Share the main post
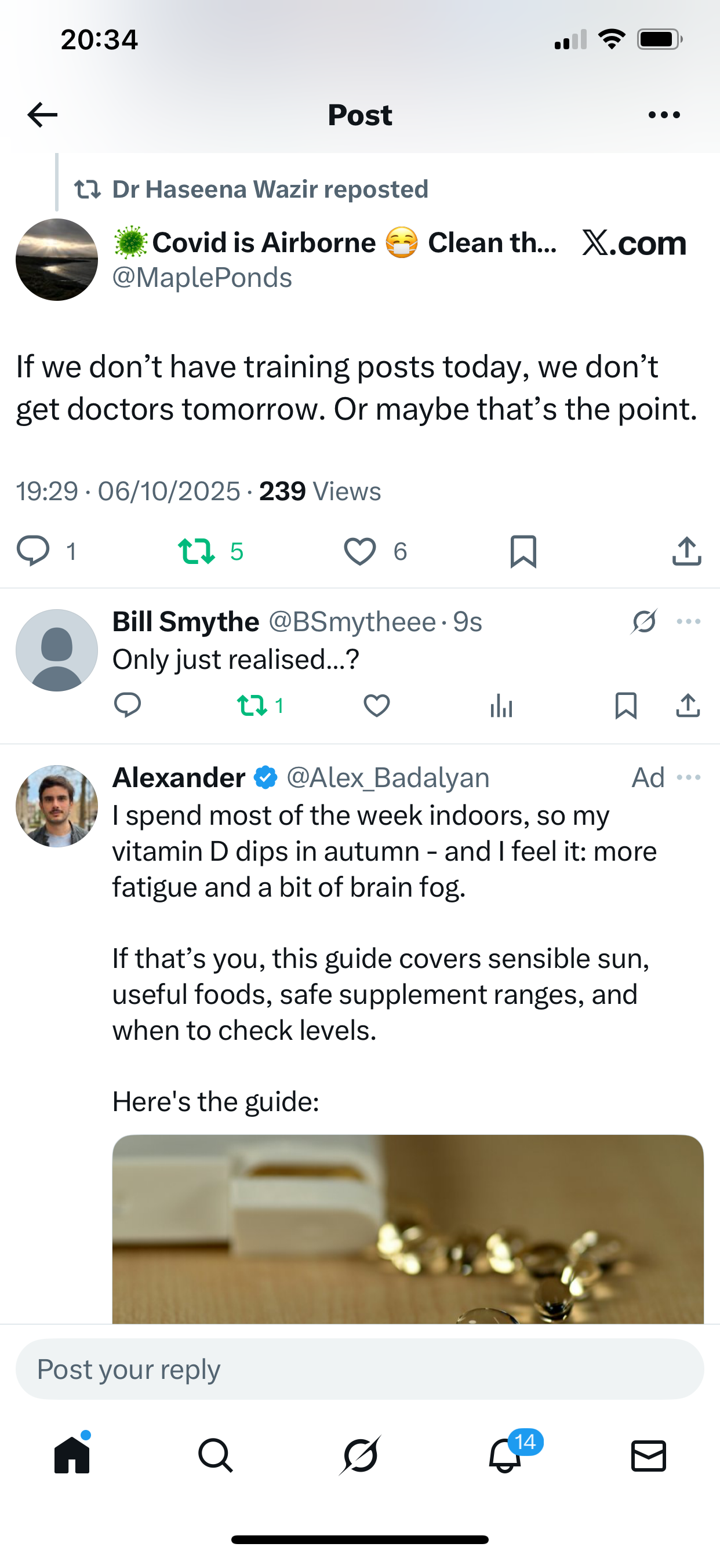This screenshot has height=1558, width=720. (687, 551)
